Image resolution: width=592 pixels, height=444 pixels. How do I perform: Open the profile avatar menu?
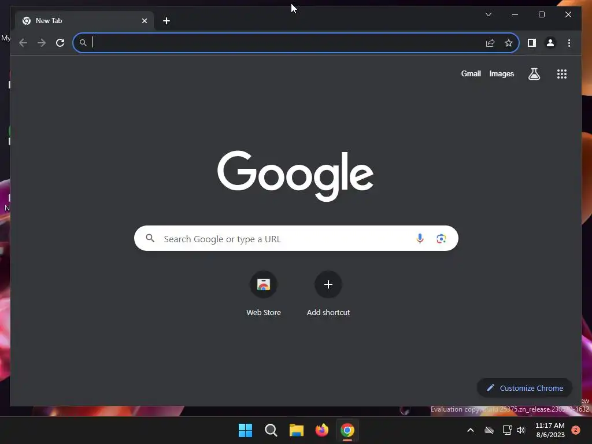point(550,43)
